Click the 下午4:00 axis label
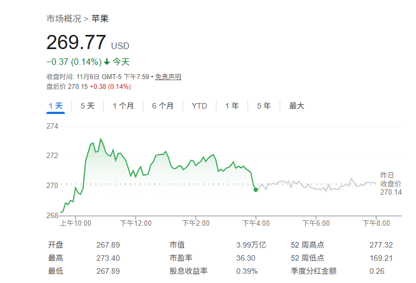416x283 pixels. click(x=256, y=224)
